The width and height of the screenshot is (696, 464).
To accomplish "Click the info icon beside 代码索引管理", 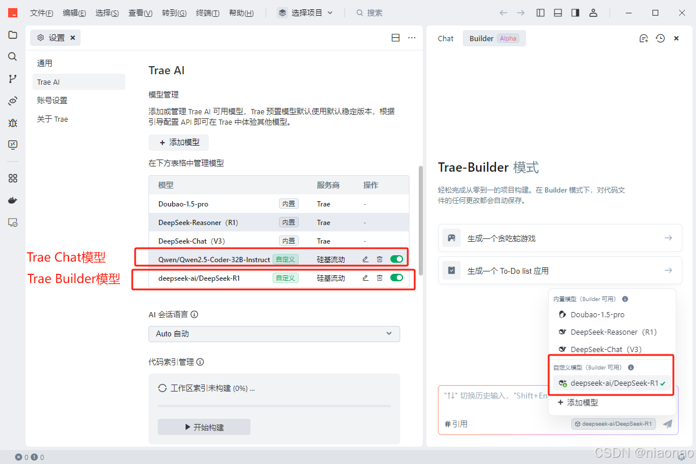I will tap(200, 362).
